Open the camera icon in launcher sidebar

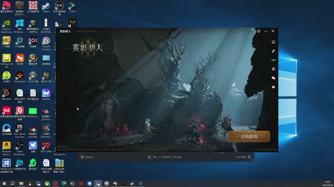click(273, 87)
